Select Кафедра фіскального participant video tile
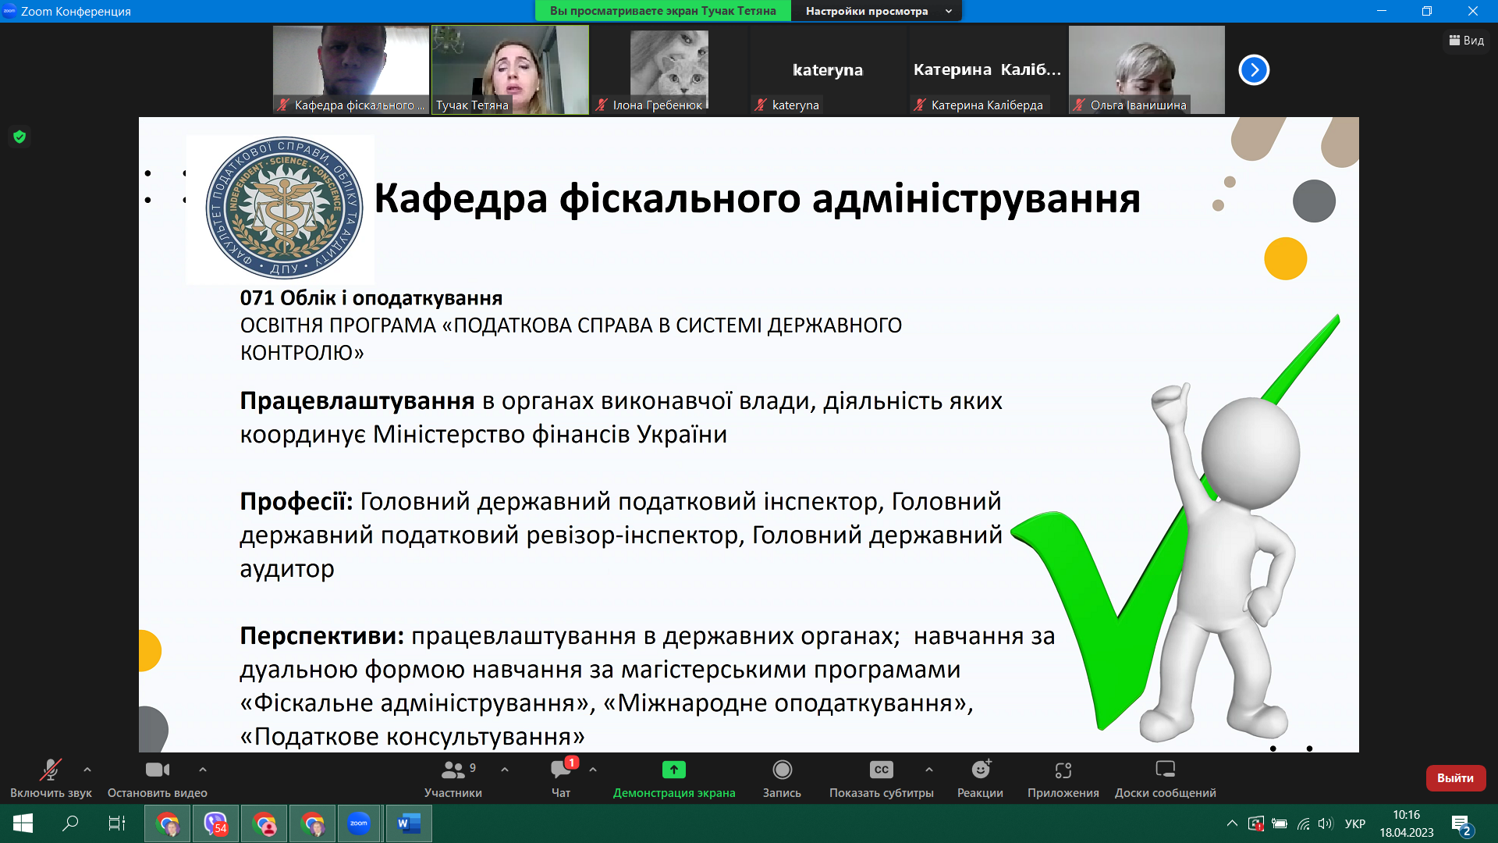Image resolution: width=1498 pixels, height=843 pixels. [351, 69]
